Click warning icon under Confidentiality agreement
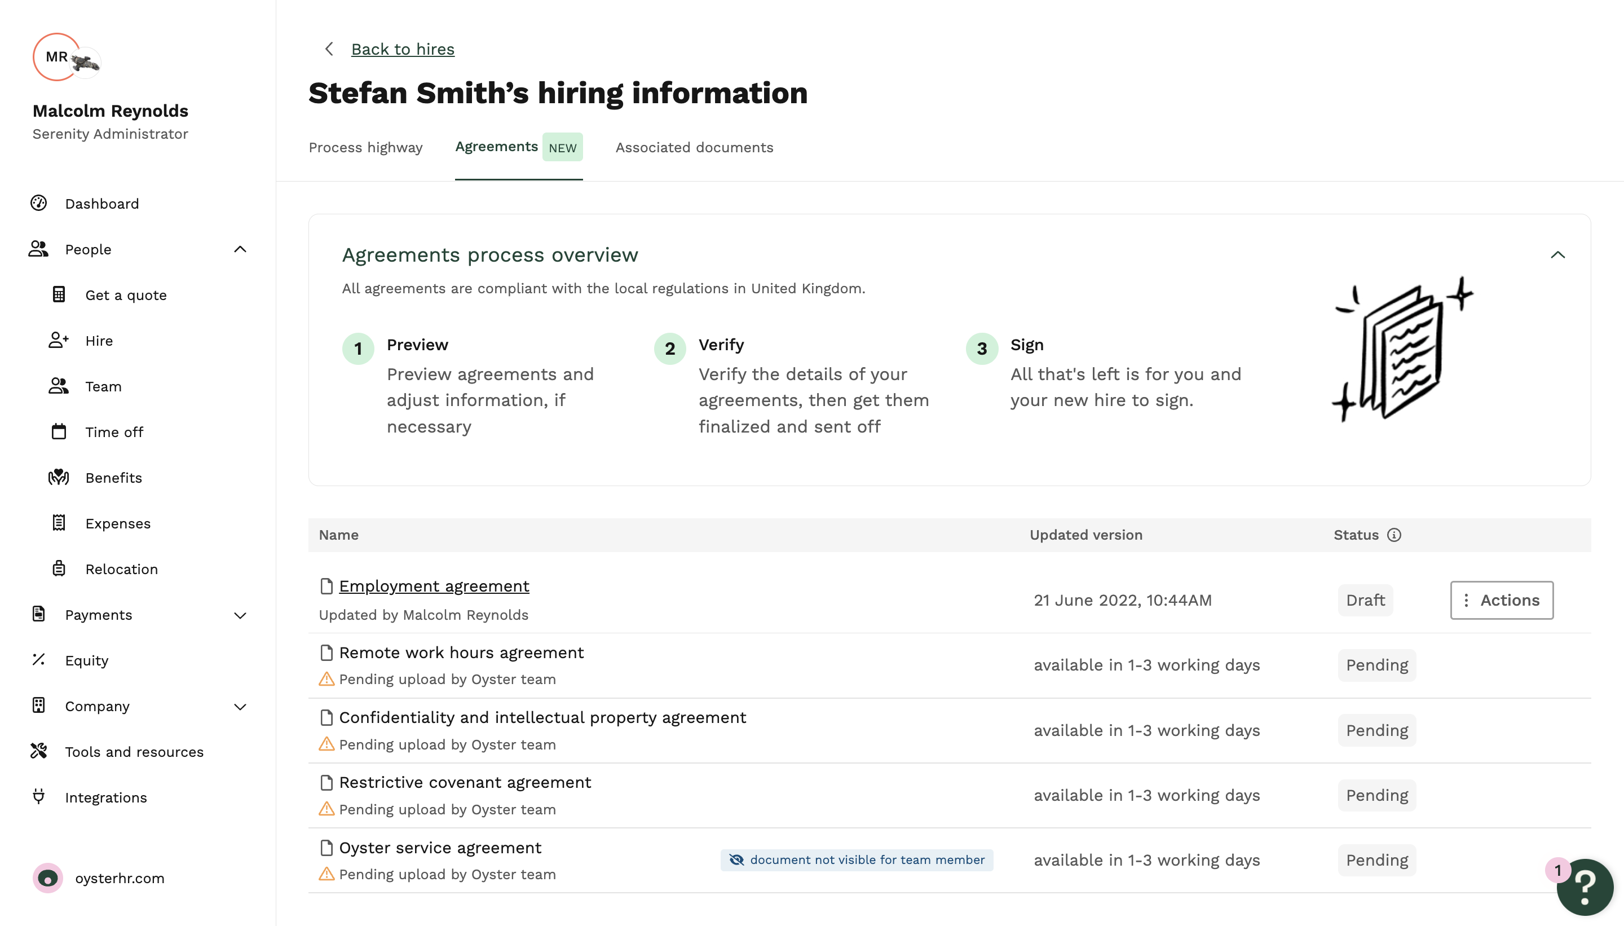1624x926 pixels. tap(326, 744)
